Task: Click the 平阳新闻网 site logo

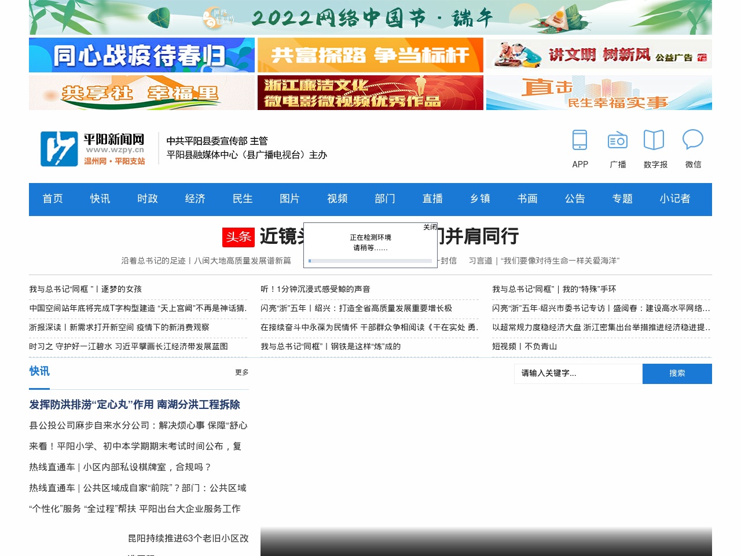Action: (93, 148)
